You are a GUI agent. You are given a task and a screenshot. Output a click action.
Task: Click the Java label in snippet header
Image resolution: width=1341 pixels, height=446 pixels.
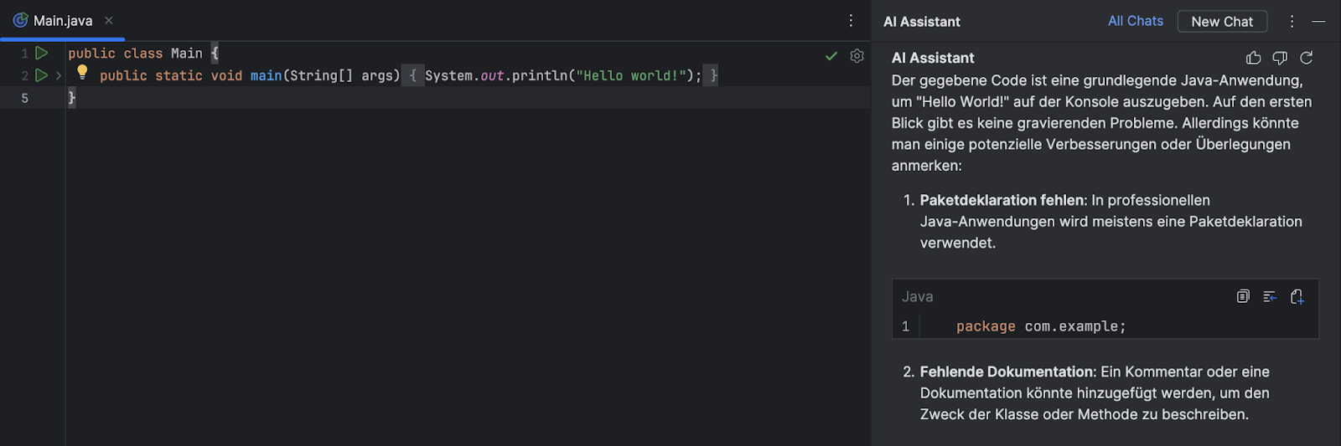pos(917,296)
